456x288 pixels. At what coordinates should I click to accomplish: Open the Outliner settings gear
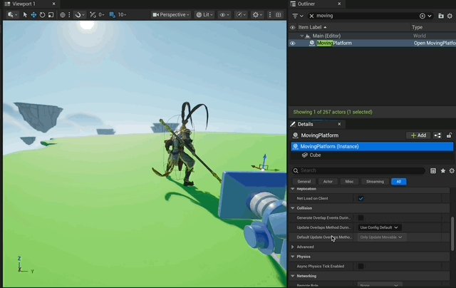[x=450, y=16]
